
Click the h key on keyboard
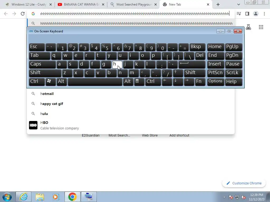click(x=117, y=64)
